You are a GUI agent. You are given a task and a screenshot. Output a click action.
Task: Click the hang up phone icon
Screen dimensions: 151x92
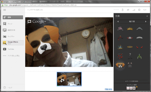click(145, 10)
